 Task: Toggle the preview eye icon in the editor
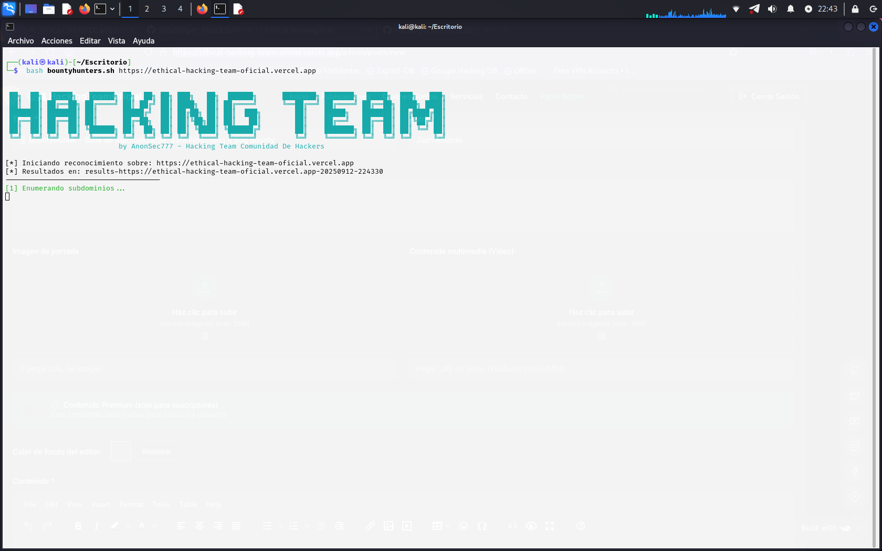tap(531, 526)
